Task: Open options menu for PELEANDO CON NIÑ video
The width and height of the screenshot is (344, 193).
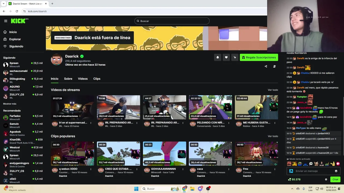Action: (x=229, y=123)
